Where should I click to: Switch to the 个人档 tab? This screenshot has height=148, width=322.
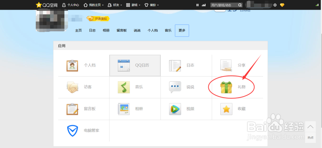coord(153,30)
